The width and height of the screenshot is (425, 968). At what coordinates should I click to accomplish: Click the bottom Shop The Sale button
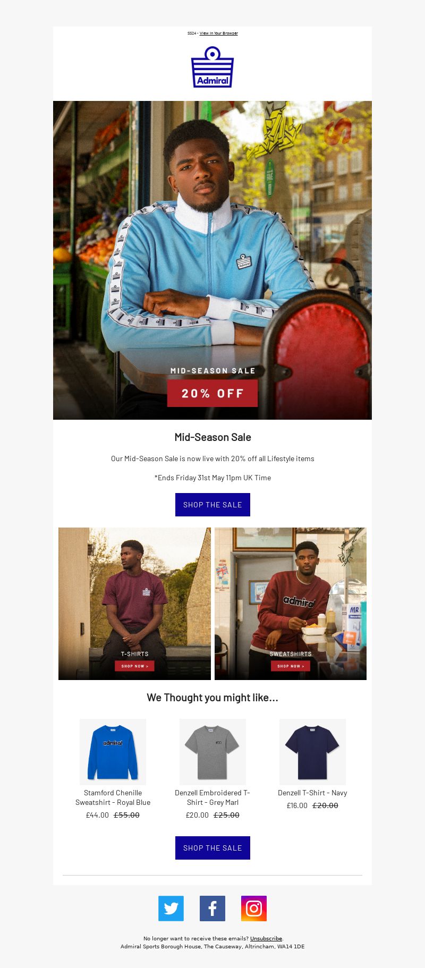click(212, 848)
